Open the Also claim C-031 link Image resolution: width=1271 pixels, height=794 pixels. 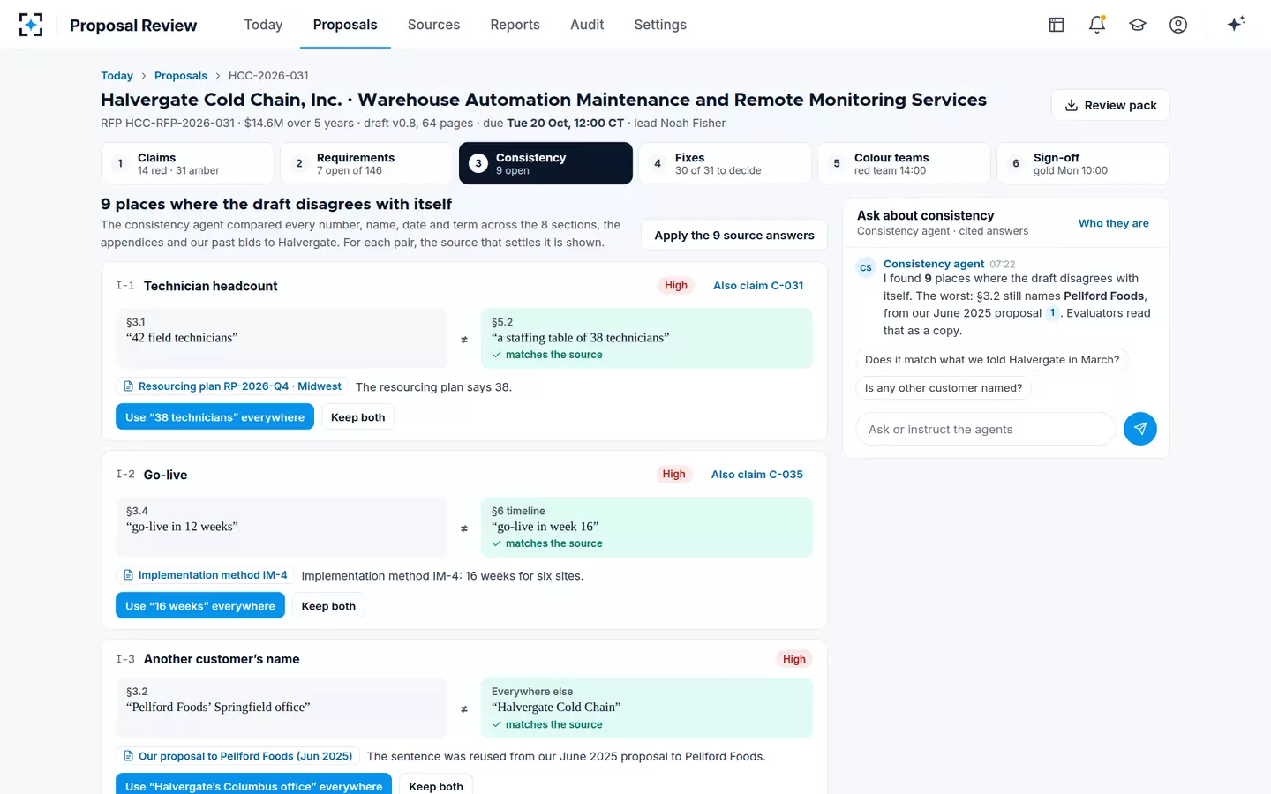pyautogui.click(x=758, y=286)
